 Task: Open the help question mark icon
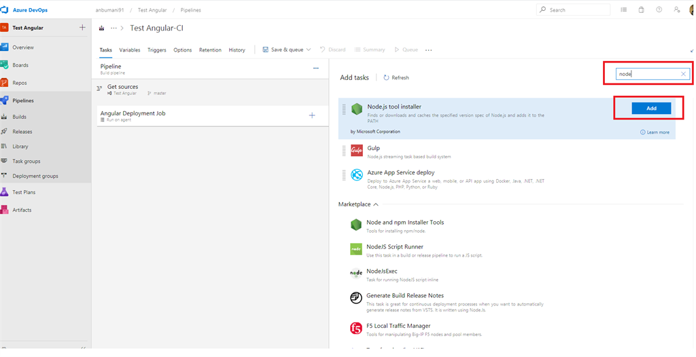(659, 10)
